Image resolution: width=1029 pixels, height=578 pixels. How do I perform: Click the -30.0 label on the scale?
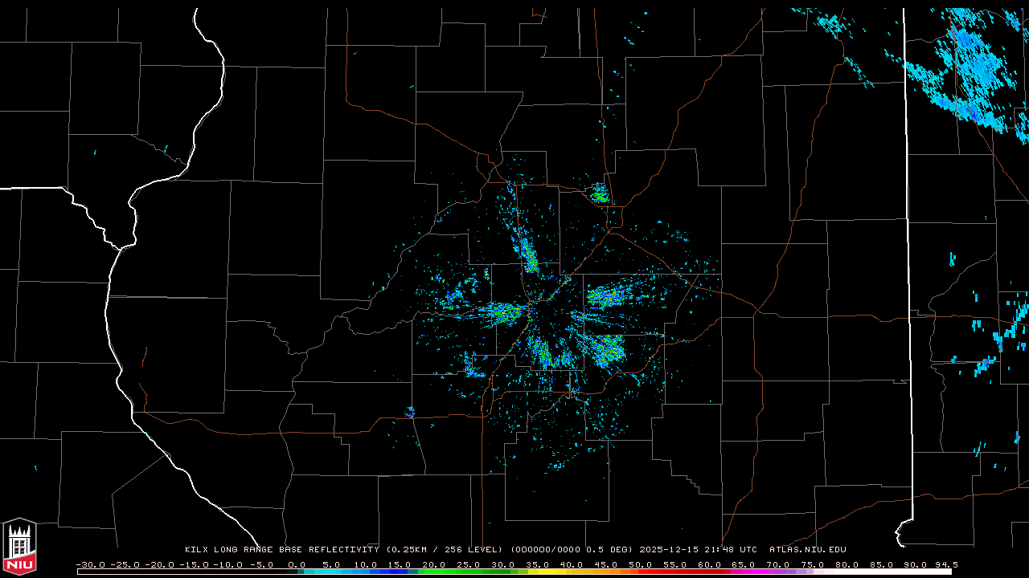(90, 564)
